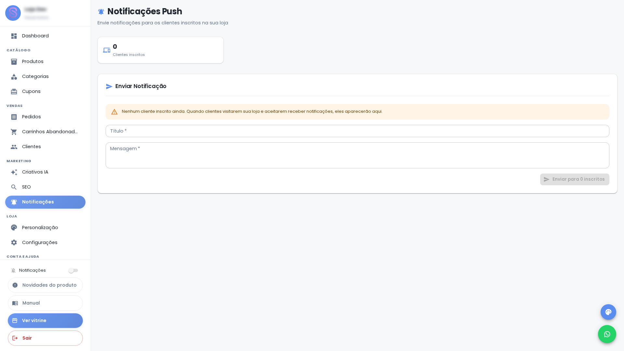Open the floating theme palette button
This screenshot has width=624, height=351.
coord(608,312)
